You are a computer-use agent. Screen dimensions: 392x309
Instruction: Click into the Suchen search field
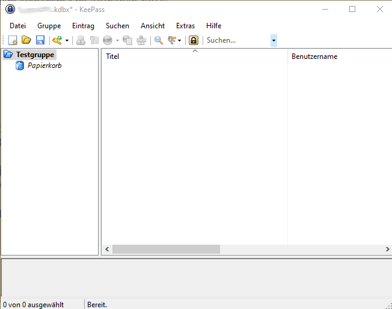tap(236, 40)
